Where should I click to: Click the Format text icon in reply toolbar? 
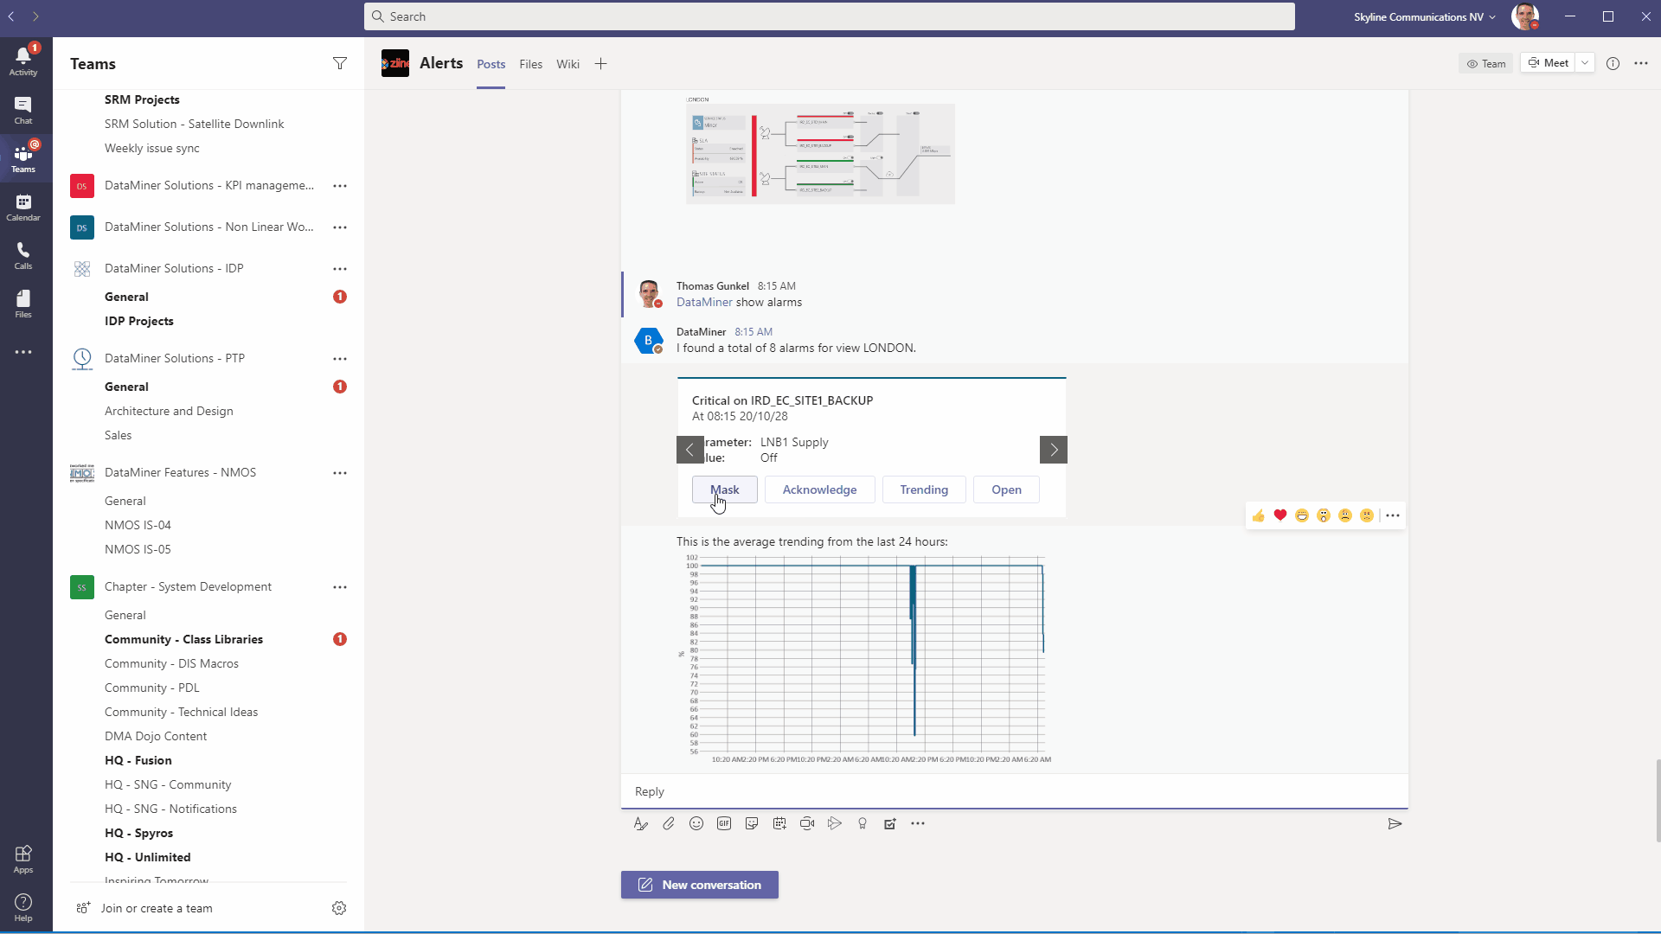click(641, 823)
